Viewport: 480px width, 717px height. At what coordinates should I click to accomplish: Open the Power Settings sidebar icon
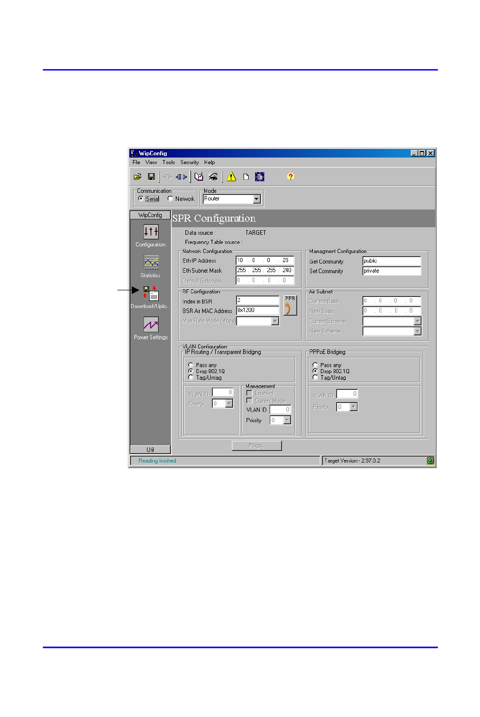pyautogui.click(x=151, y=324)
